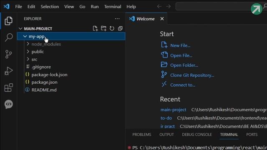Open the Extensions view

8,87
